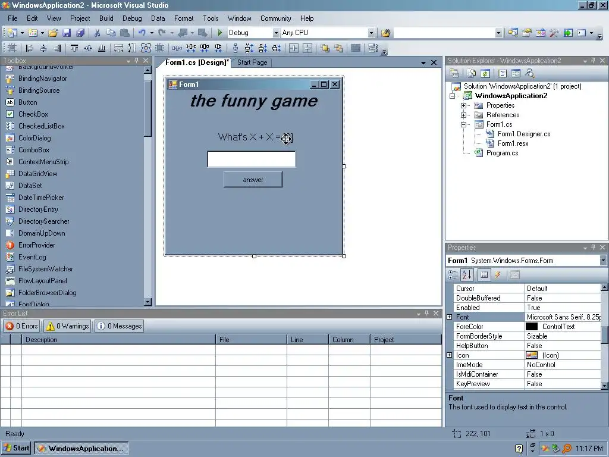Click the answer button on Form1

(x=253, y=180)
